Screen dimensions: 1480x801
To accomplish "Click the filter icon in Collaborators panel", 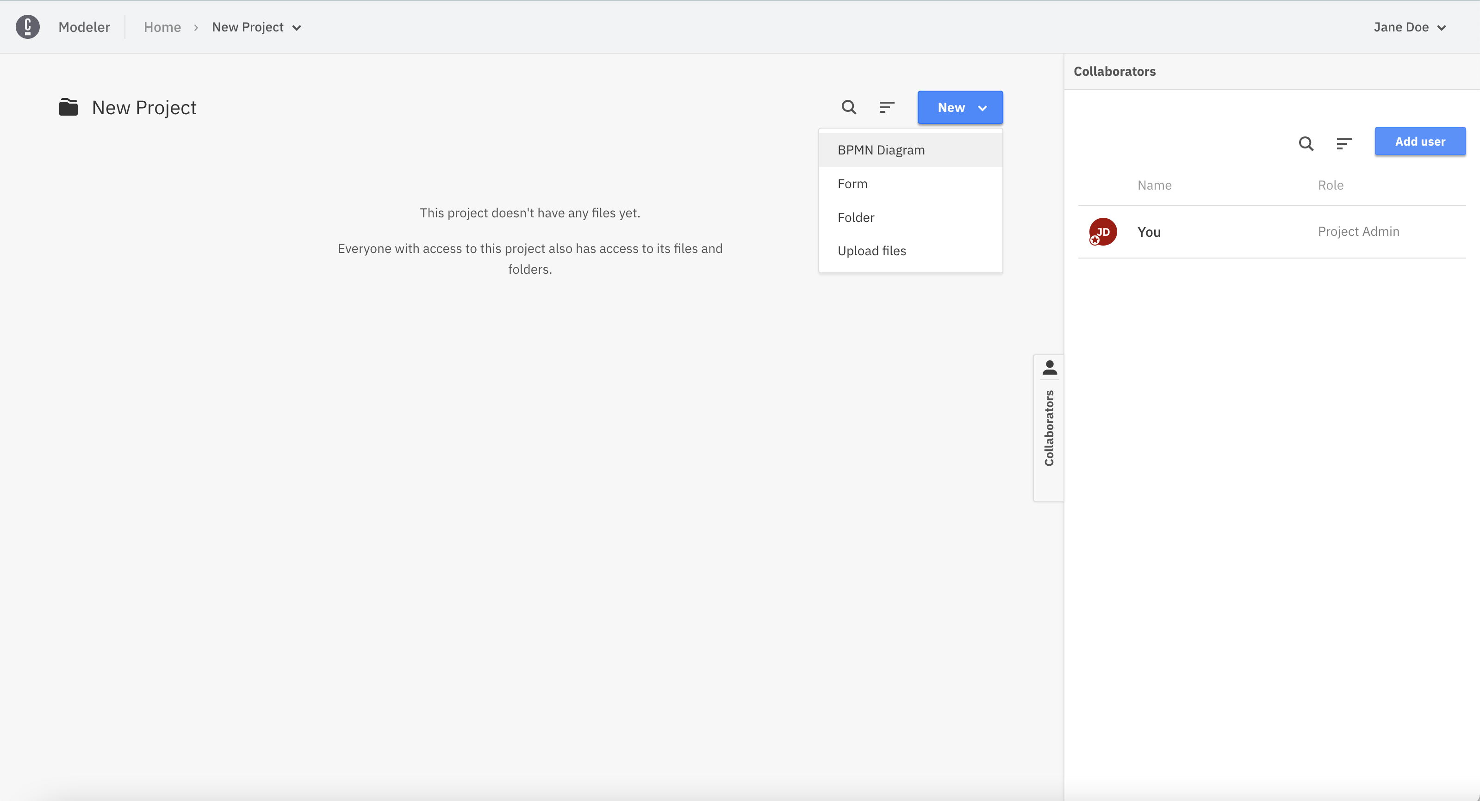I will click(1343, 141).
